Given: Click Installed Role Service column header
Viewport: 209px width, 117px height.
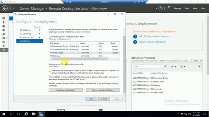Looking at the screenshot, I should (159, 73).
